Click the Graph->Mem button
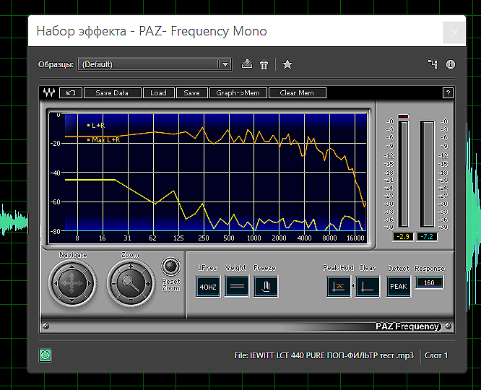 click(x=238, y=92)
